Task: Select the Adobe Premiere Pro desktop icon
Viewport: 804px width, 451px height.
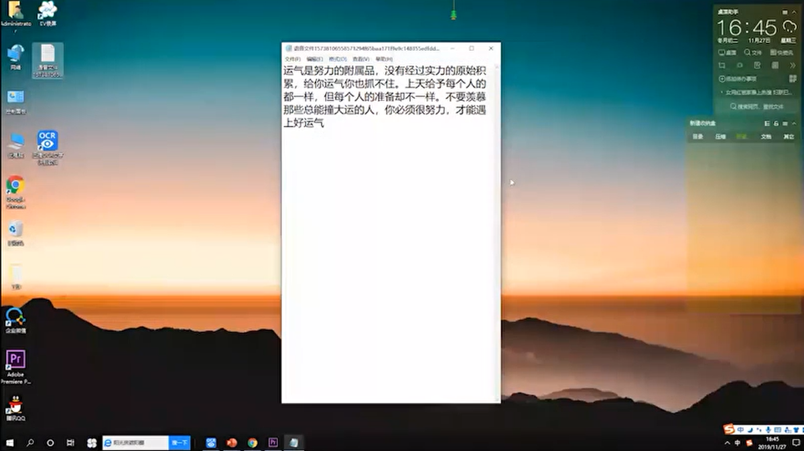Action: click(x=16, y=367)
